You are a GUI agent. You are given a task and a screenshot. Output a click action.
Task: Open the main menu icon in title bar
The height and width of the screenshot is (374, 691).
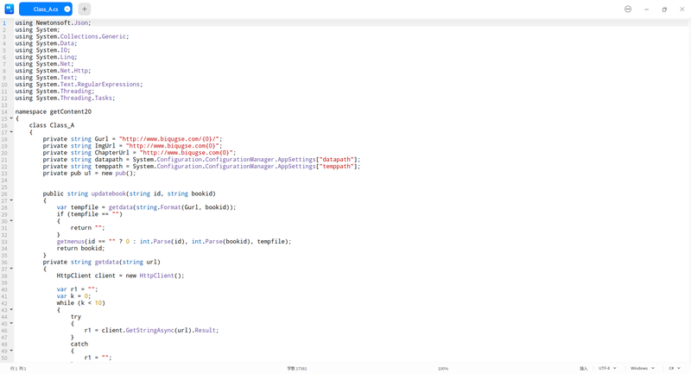pos(628,10)
